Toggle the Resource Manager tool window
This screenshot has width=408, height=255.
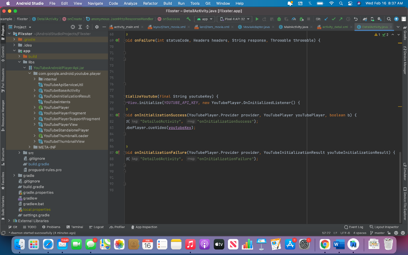click(x=3, y=116)
